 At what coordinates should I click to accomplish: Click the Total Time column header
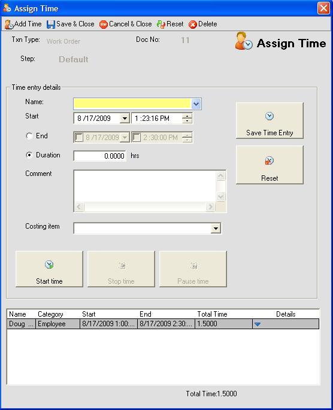[x=212, y=314]
